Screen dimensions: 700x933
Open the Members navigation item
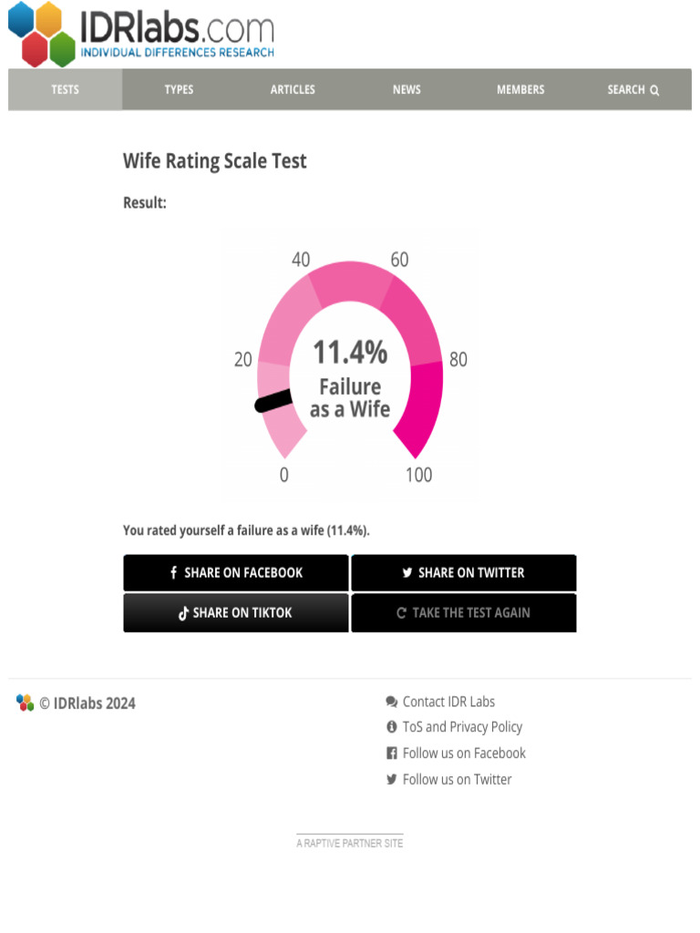coord(520,90)
